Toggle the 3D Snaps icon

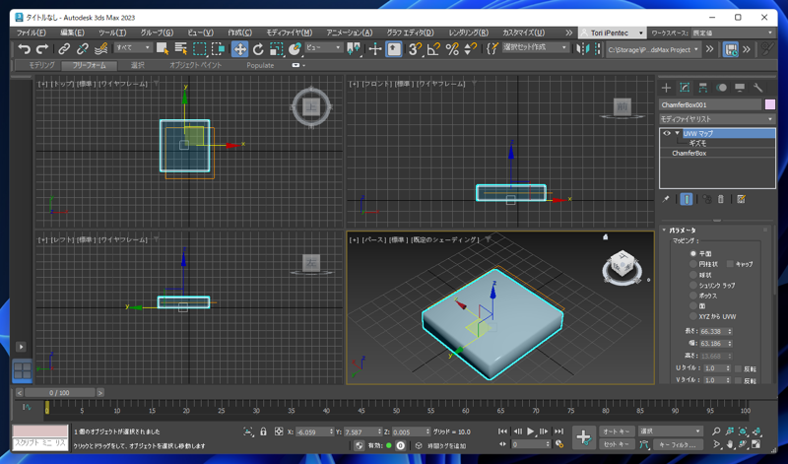click(x=415, y=48)
